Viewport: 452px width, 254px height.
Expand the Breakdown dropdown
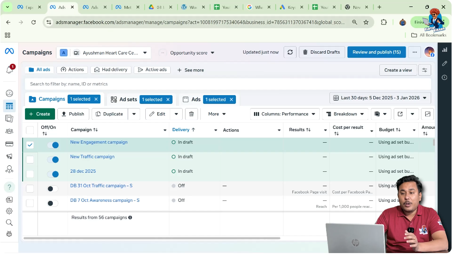(x=345, y=114)
